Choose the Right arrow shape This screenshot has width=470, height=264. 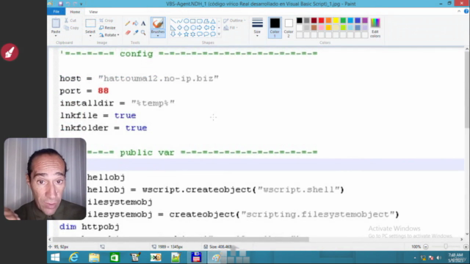(199, 28)
